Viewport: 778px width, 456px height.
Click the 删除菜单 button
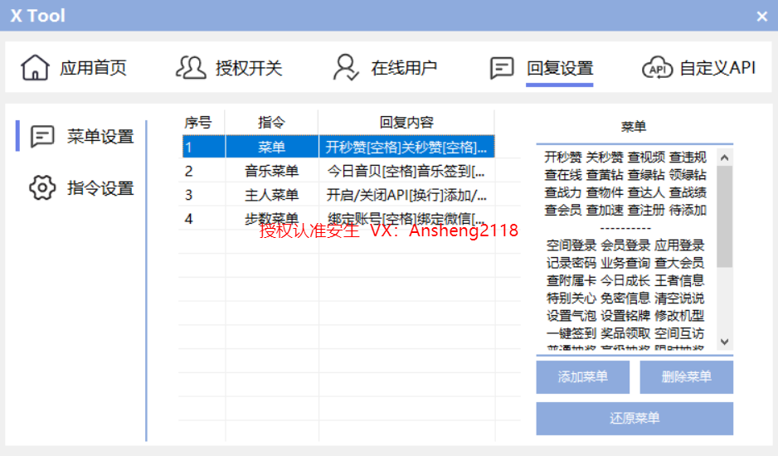coord(686,376)
